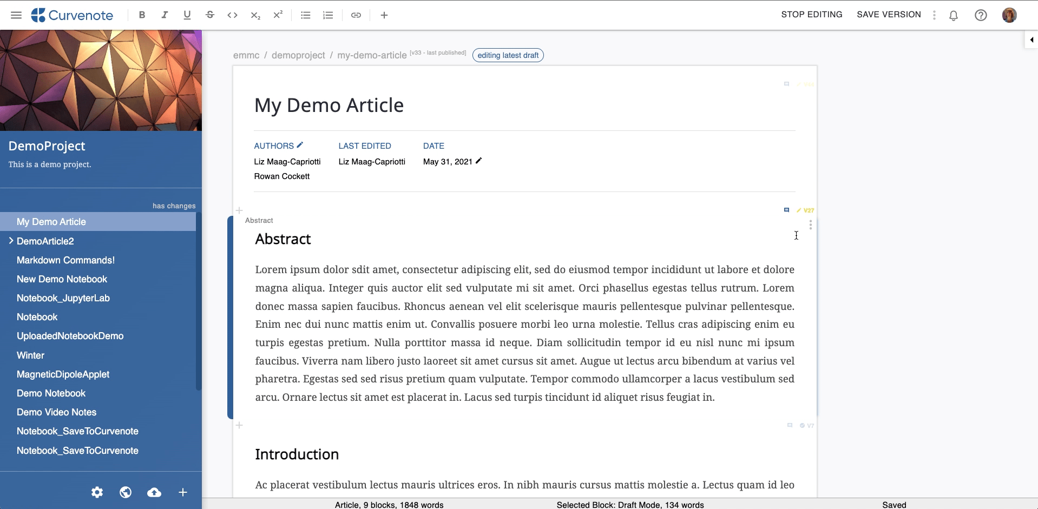
Task: Toggle underline formatting
Action: coord(187,15)
